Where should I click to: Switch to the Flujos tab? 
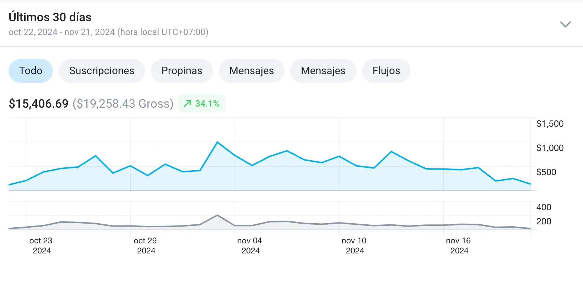[x=386, y=71]
